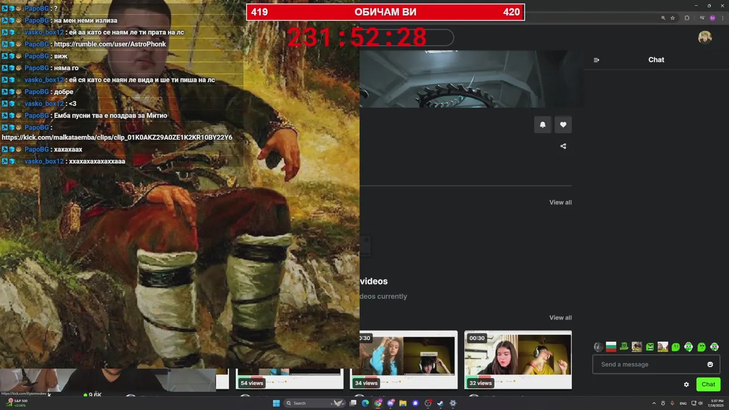This screenshot has height=410, width=729.
Task: Click the heart follow icon
Action: pyautogui.click(x=563, y=125)
